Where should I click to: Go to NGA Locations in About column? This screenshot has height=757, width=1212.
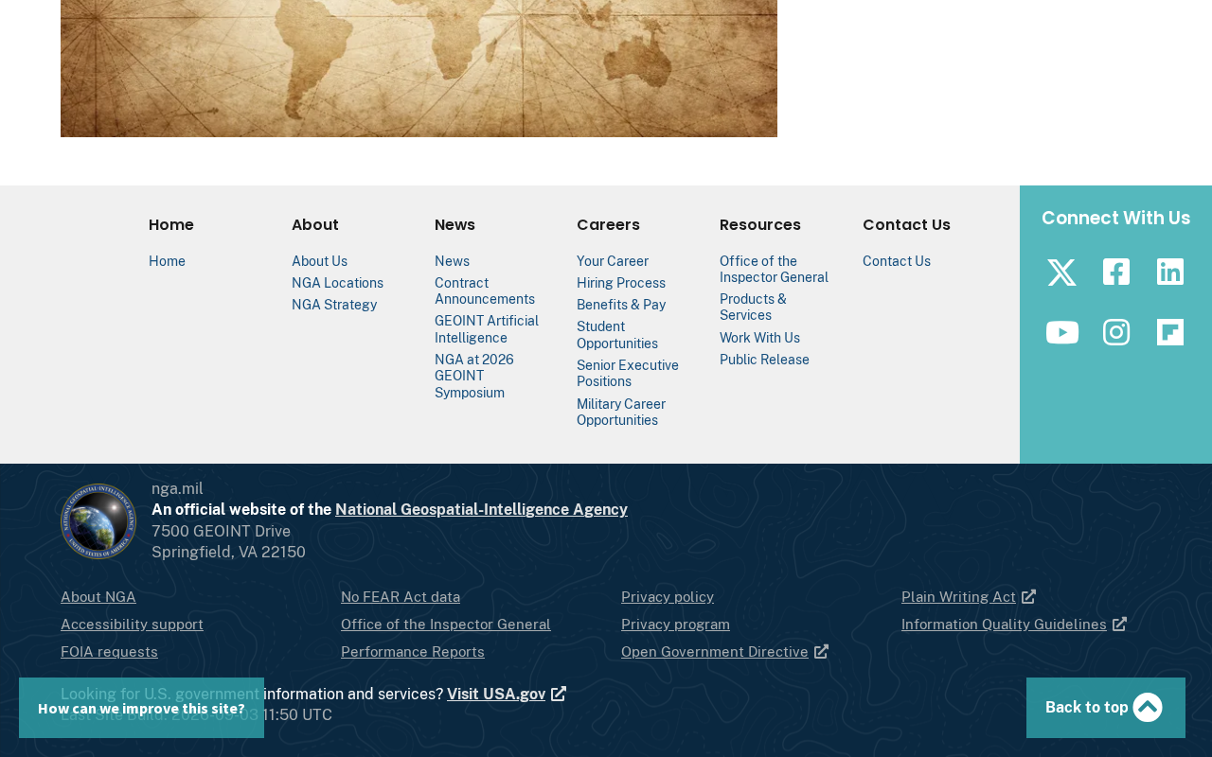337,283
